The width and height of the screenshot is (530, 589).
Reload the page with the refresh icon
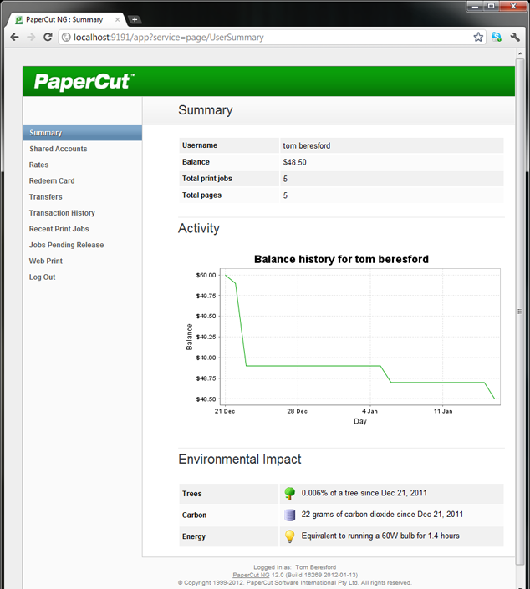48,38
